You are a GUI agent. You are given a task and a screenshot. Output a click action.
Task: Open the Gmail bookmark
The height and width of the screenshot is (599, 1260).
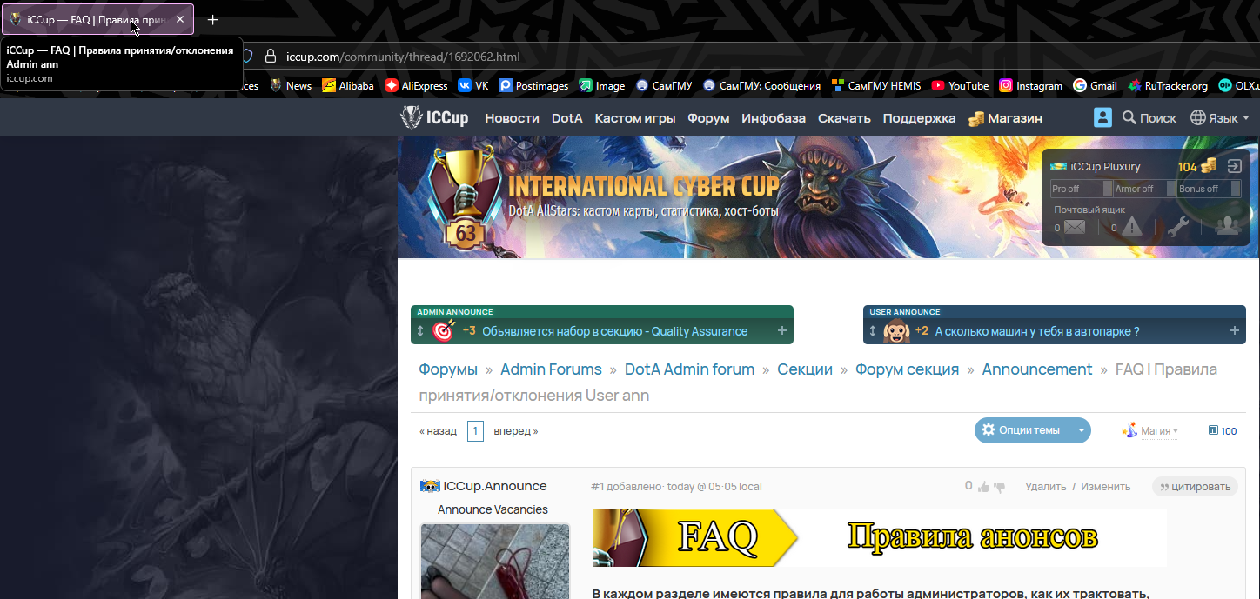pos(1095,86)
